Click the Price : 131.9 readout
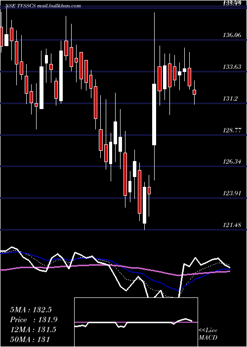This screenshot has height=347, width=247. [x=34, y=320]
